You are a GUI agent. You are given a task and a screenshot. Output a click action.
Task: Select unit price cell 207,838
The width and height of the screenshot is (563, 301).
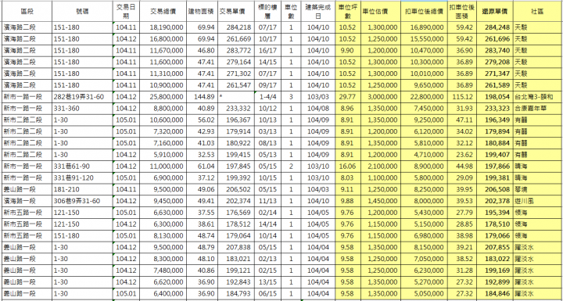(x=235, y=248)
